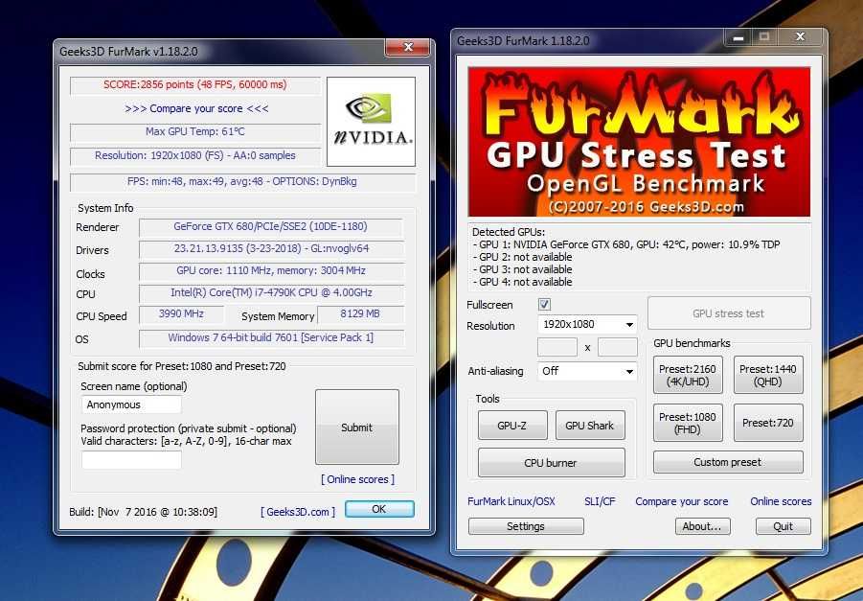Open the FurMark Linux/OSX link
863x601 pixels.
coord(511,501)
